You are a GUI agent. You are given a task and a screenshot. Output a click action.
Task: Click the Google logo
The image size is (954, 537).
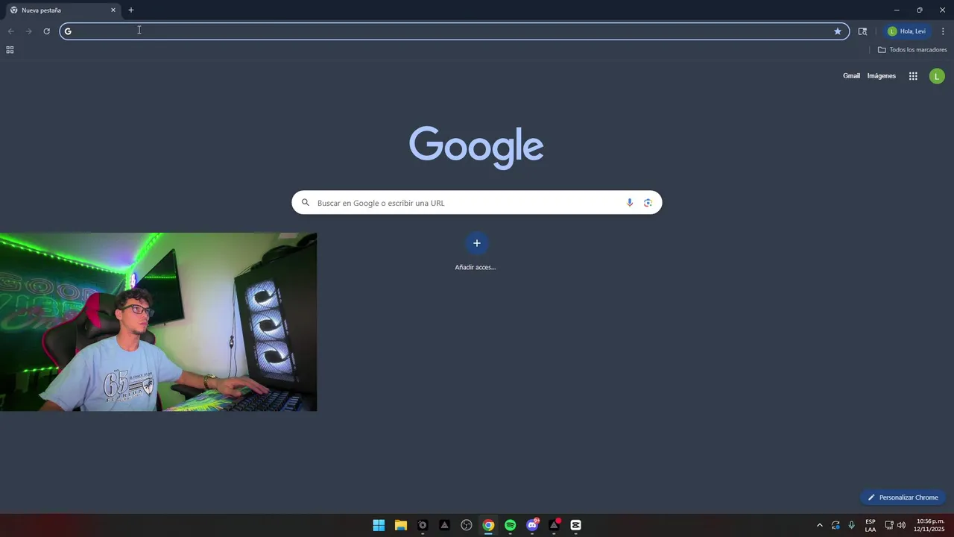[x=476, y=147]
